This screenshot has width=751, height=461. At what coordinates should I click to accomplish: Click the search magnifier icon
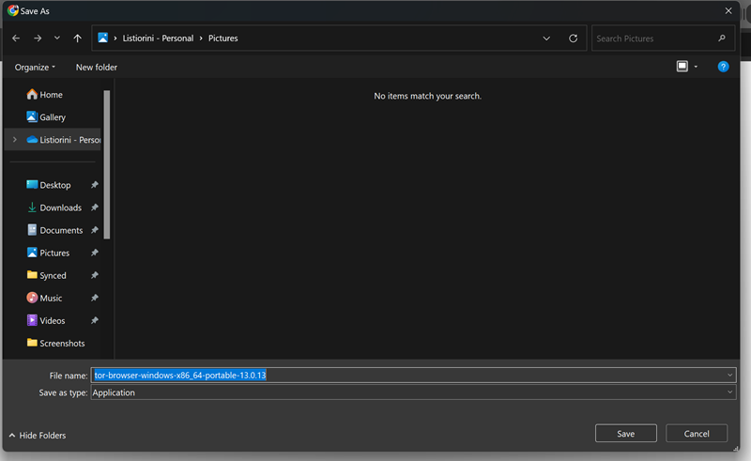pyautogui.click(x=722, y=38)
